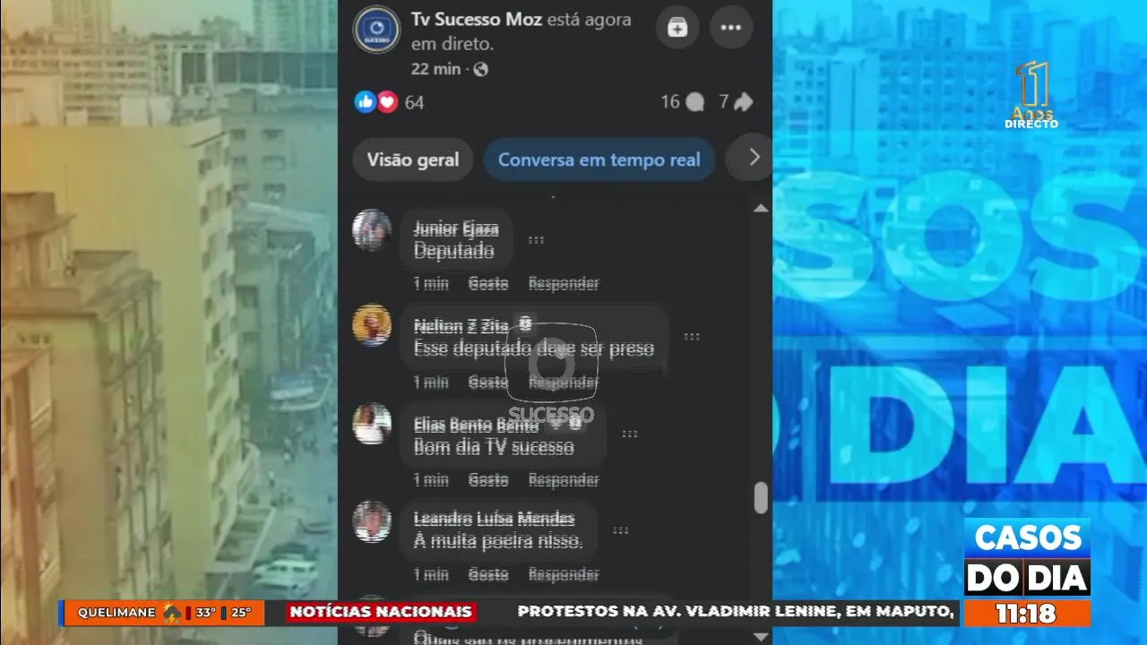Click badge icon beside Nelton Z Zita
The width and height of the screenshot is (1147, 645).
tap(525, 323)
